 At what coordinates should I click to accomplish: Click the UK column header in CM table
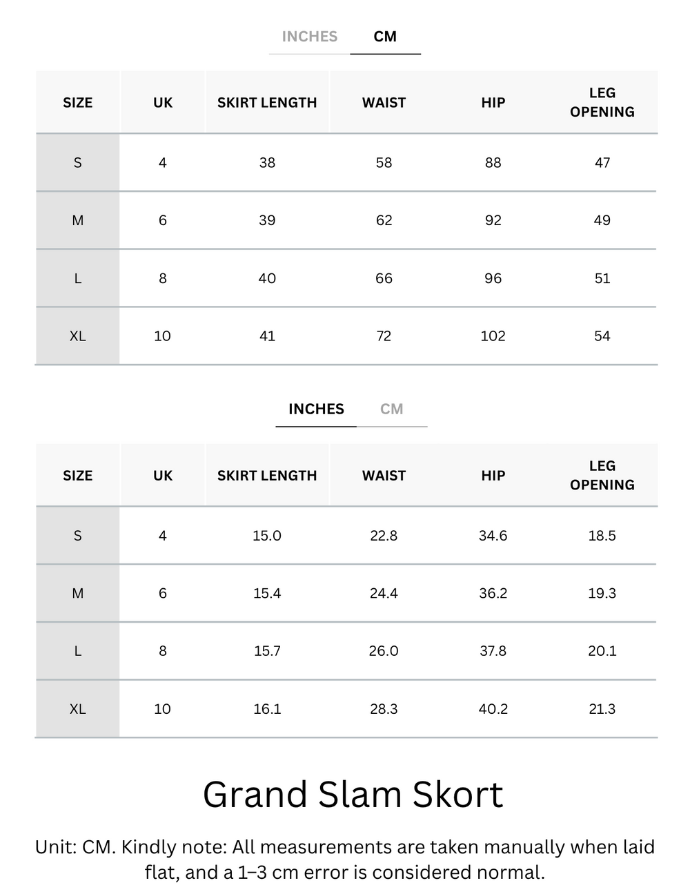[x=163, y=103]
